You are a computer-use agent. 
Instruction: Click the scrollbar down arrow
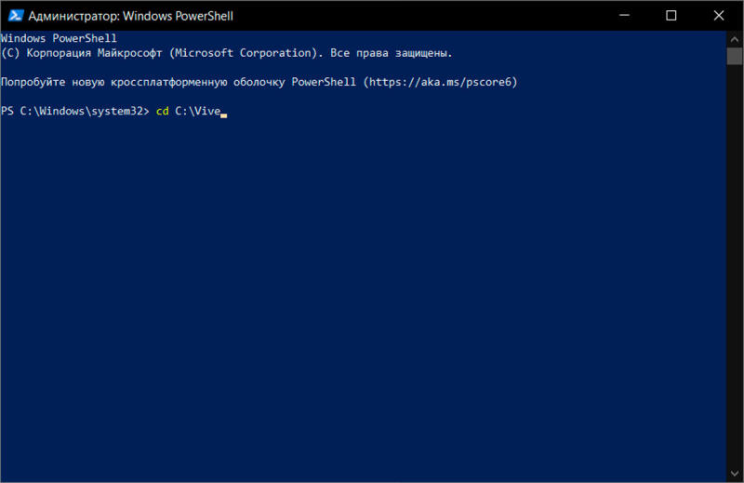(x=735, y=474)
